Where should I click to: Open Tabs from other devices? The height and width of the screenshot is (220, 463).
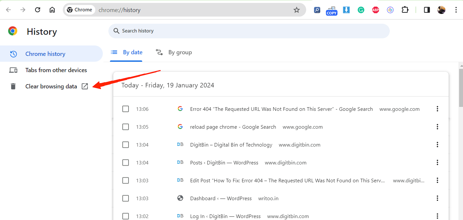pyautogui.click(x=51, y=70)
